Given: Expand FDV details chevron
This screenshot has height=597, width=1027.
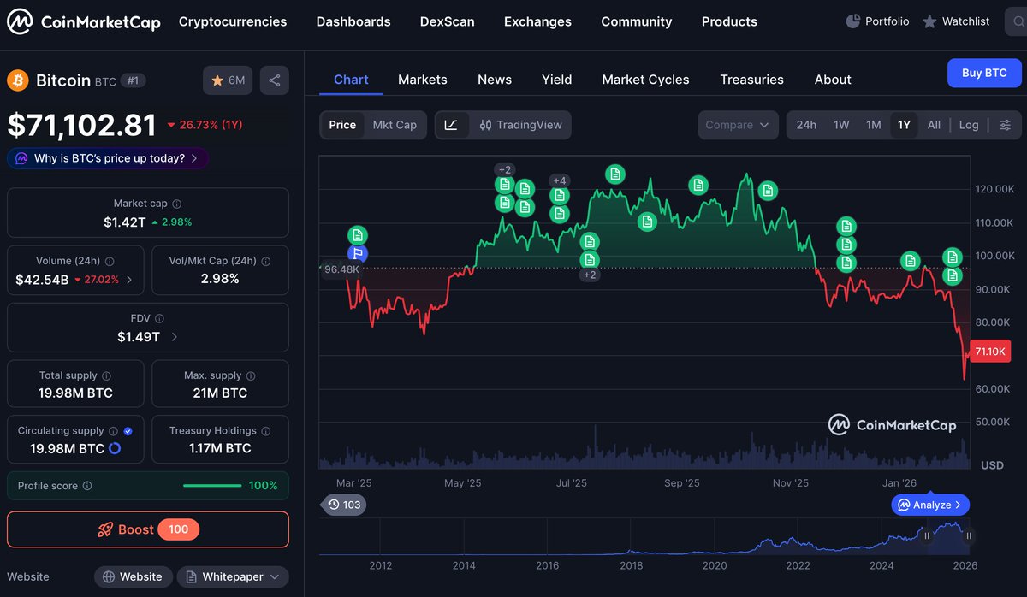Looking at the screenshot, I should 175,337.
